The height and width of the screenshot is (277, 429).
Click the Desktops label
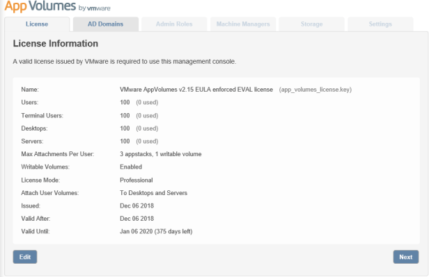tap(35, 128)
